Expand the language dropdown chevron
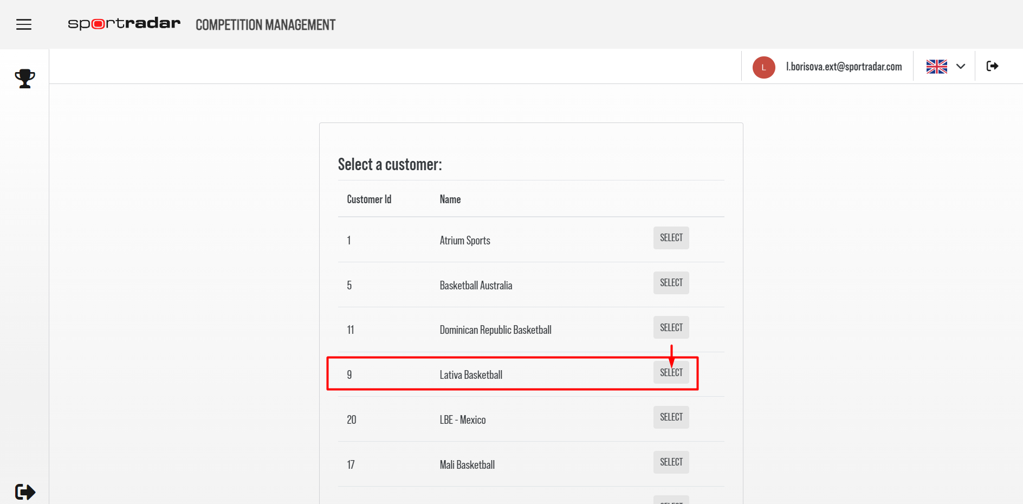1023x504 pixels. [x=961, y=67]
